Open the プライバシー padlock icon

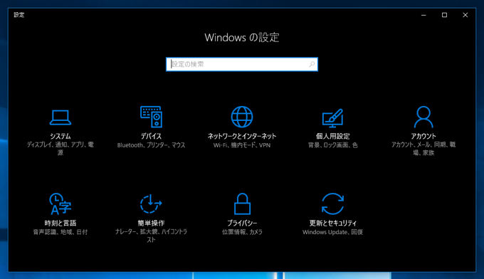(242, 204)
